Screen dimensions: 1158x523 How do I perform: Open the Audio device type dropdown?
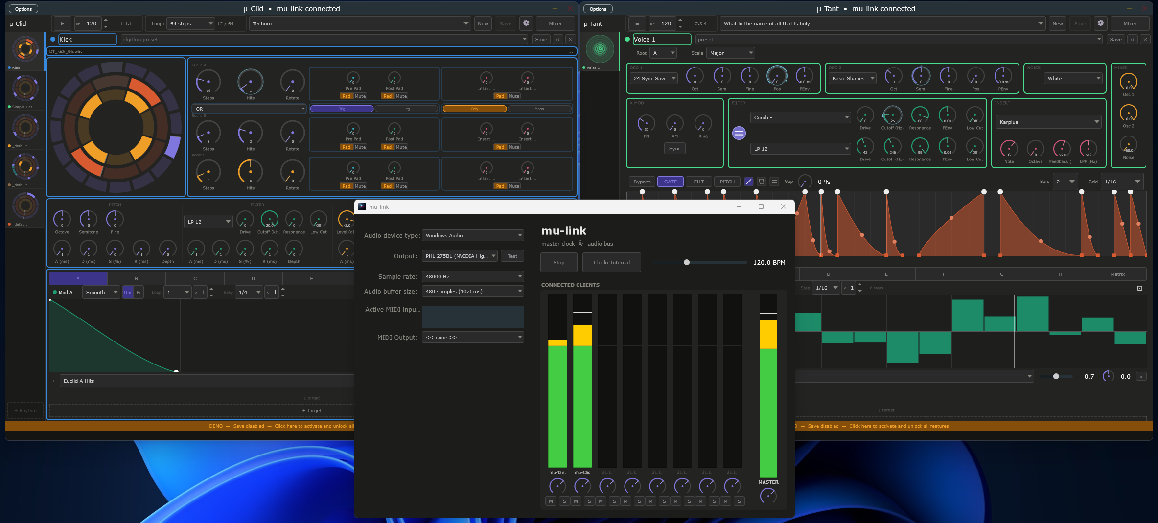pos(473,235)
